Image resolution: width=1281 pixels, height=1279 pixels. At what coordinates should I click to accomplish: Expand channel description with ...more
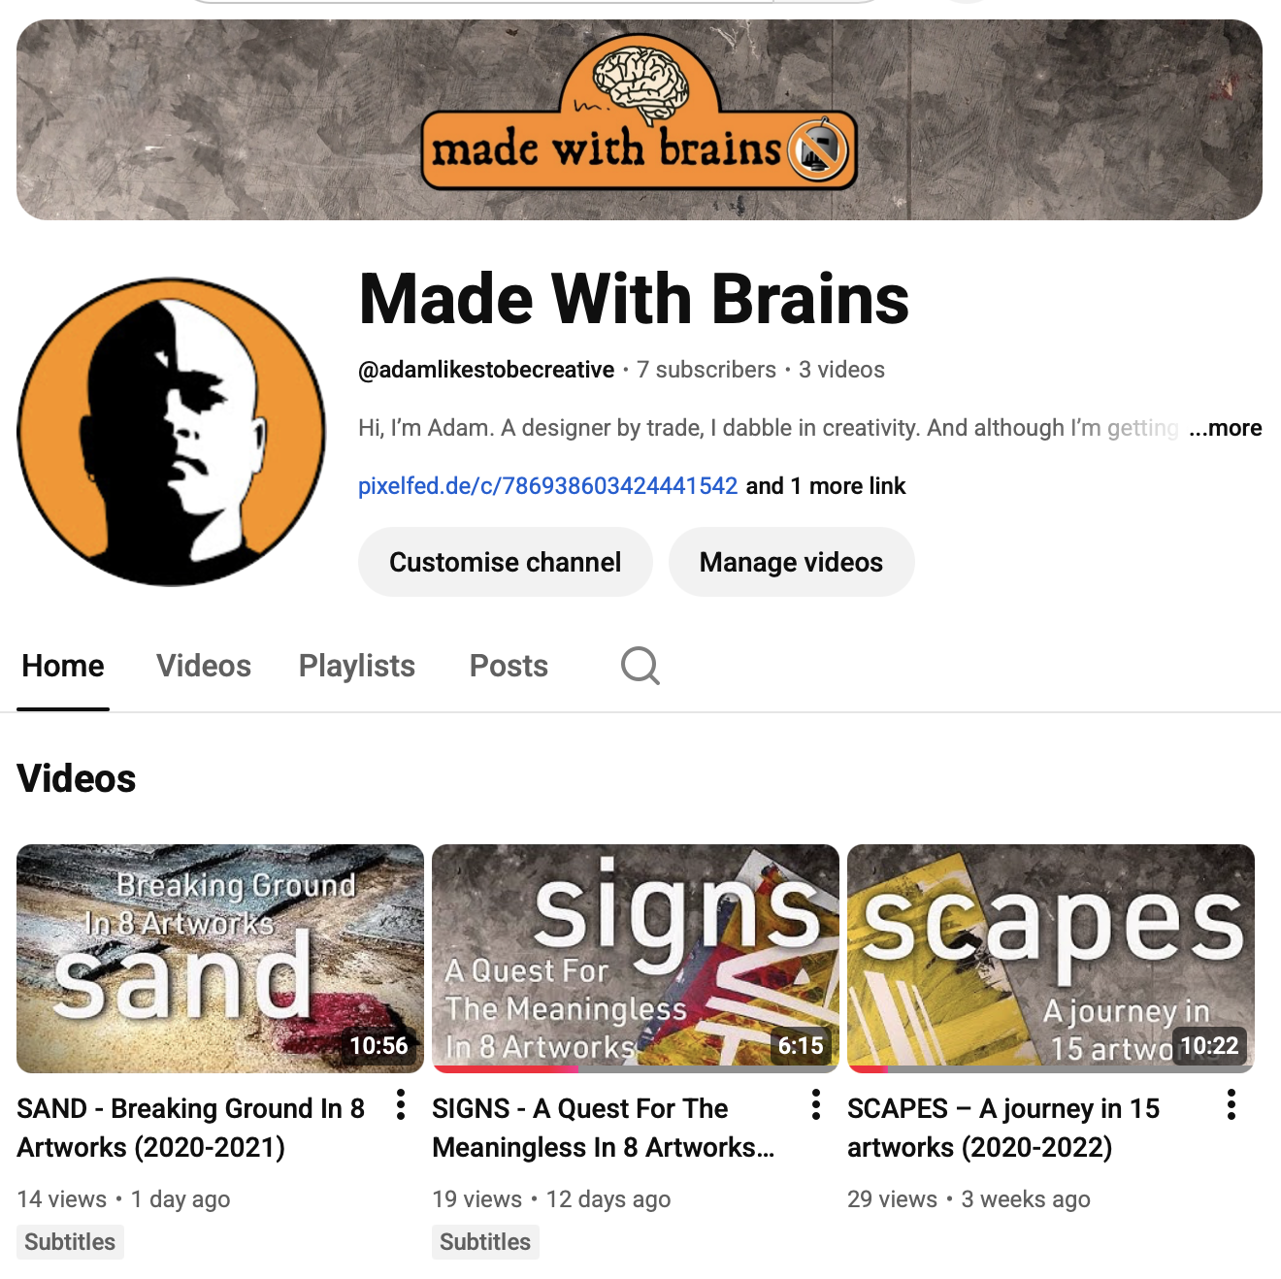pyautogui.click(x=1225, y=428)
